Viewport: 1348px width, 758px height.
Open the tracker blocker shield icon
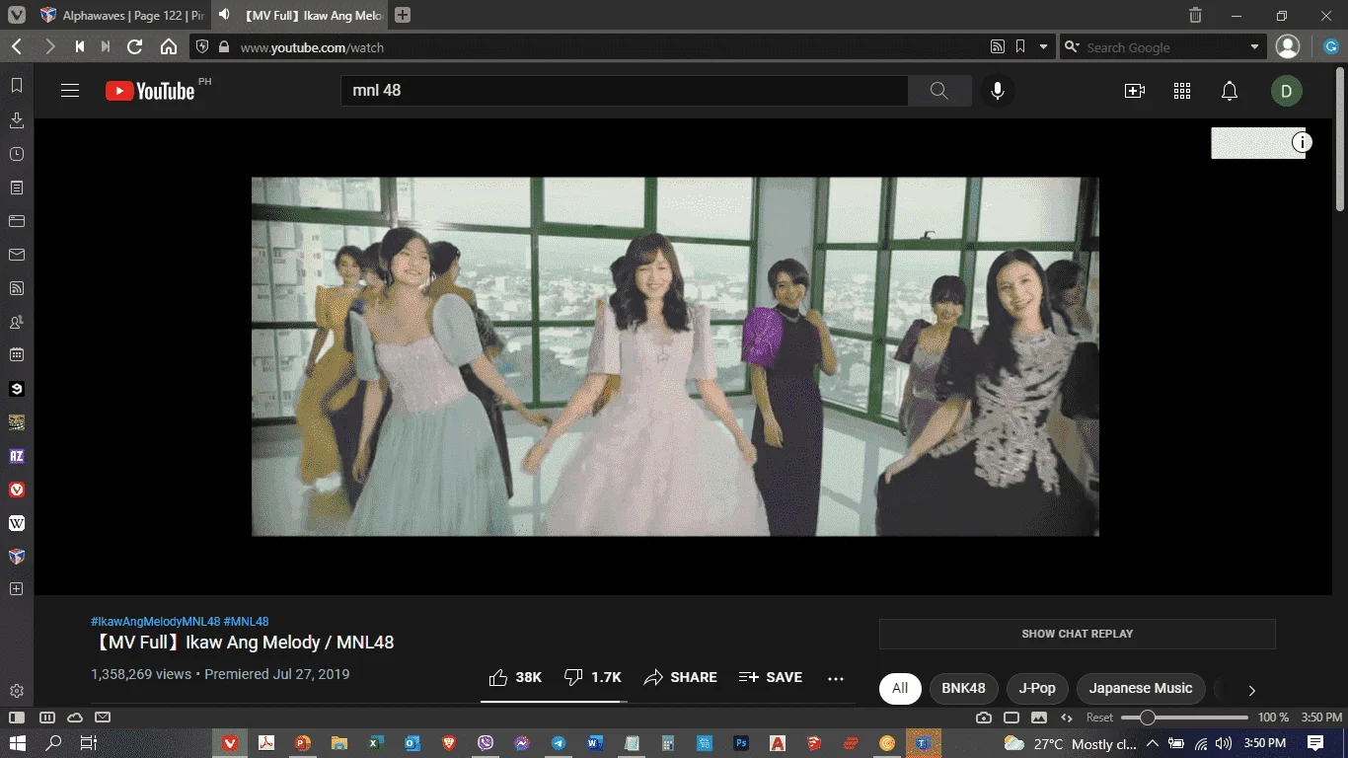pyautogui.click(x=202, y=46)
